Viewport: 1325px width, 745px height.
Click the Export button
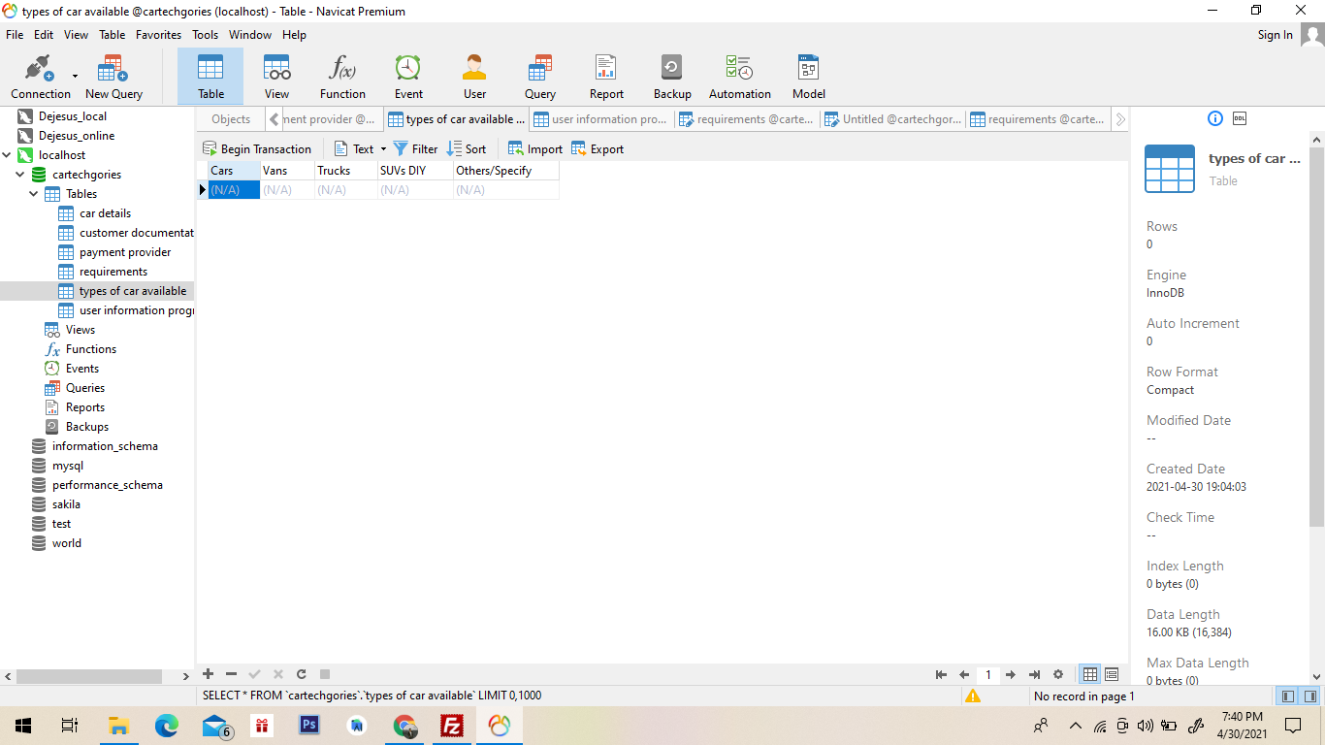598,149
